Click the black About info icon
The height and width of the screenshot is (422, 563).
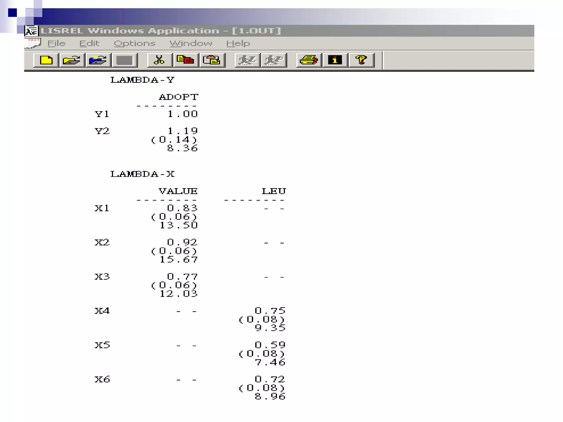coord(335,60)
